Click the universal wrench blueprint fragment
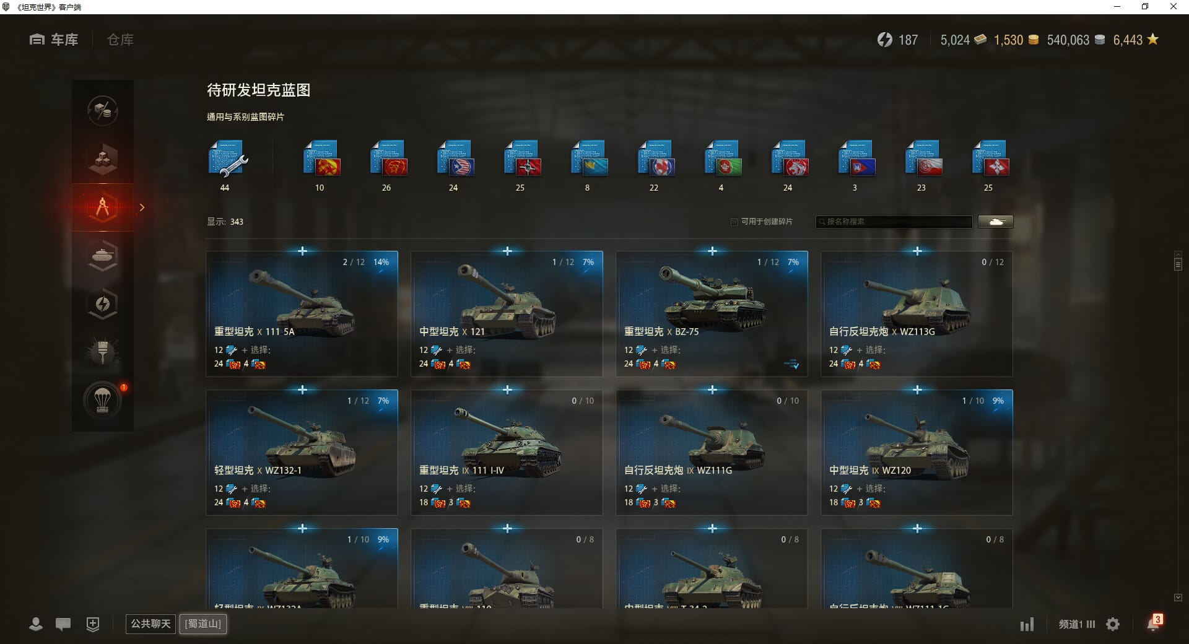 click(227, 159)
